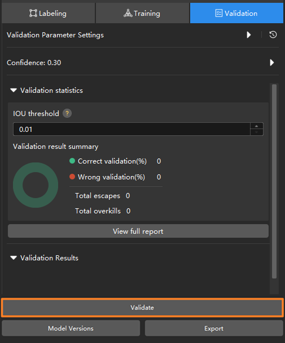Open validation history clock icon
Screen dimensions: 285x343
(x=273, y=35)
